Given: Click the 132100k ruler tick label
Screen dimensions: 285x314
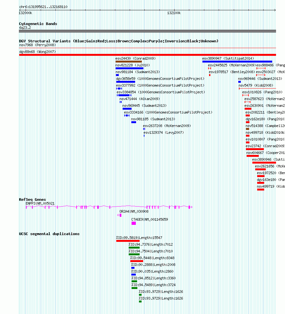Looking at the screenshot, I should [174, 13].
